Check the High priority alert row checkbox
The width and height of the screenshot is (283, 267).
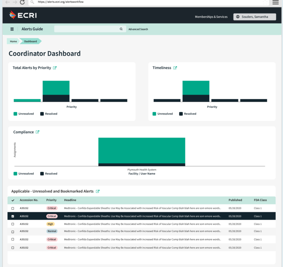click(x=13, y=224)
